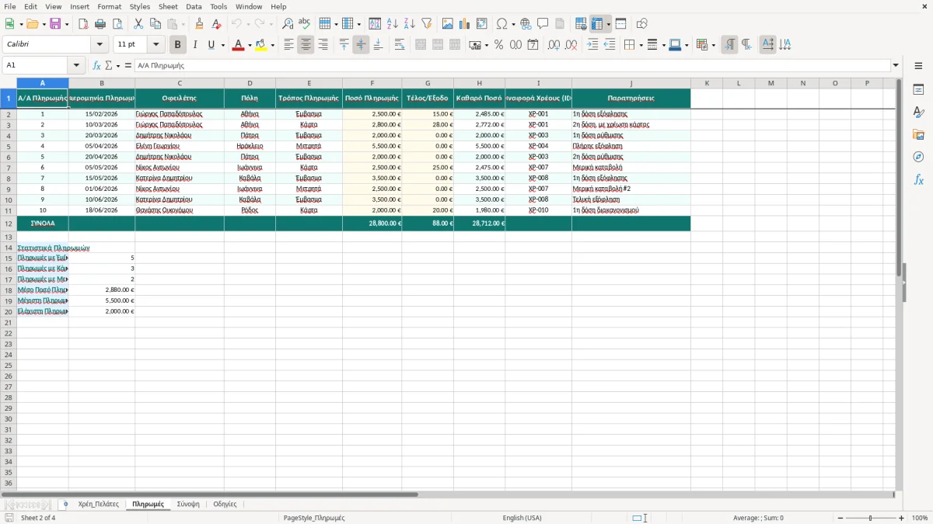
Task: Toggle Italic text formatting
Action: tap(194, 45)
